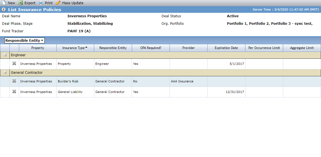Select the General Contractor group header text
The height and width of the screenshot is (157, 321).
click(x=27, y=73)
